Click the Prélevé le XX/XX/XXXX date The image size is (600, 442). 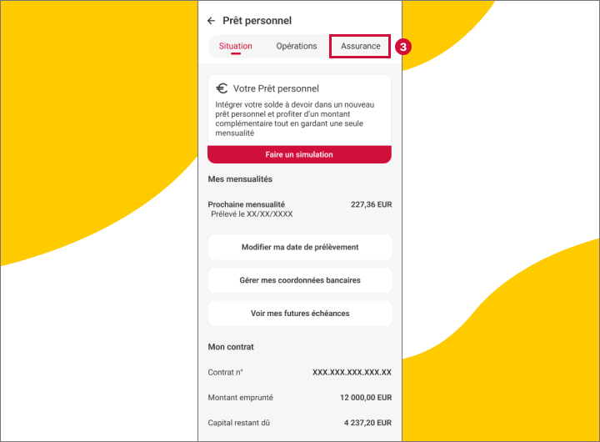(x=252, y=214)
